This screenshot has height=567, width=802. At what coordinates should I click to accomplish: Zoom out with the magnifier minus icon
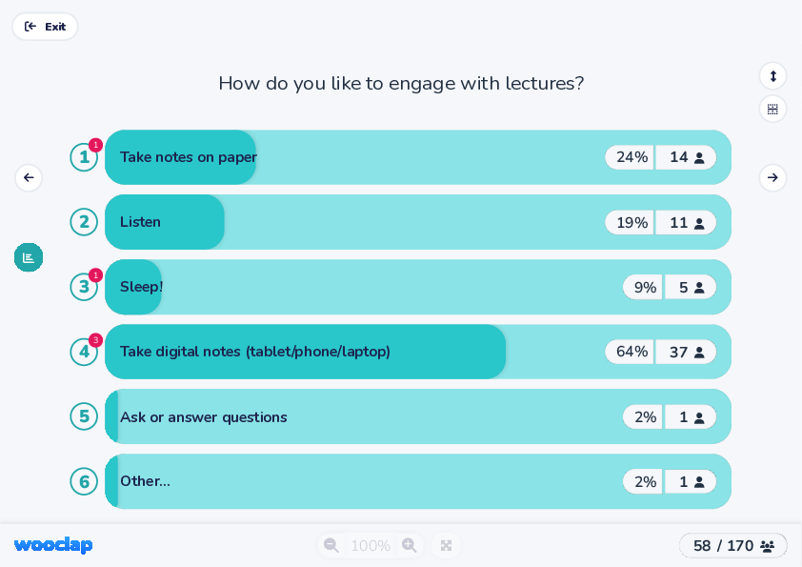coord(331,545)
